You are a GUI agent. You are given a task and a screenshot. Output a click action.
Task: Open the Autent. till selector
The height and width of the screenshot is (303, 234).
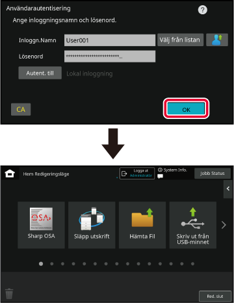pos(40,73)
